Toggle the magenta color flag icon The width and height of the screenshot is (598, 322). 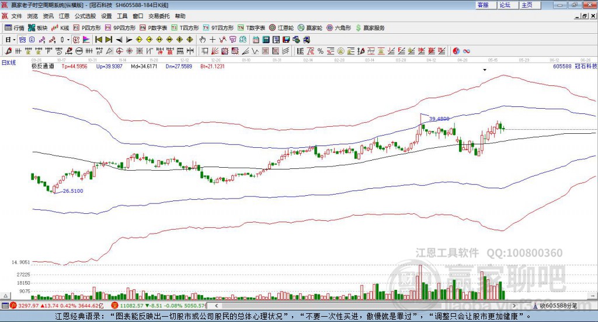pyautogui.click(x=86, y=40)
